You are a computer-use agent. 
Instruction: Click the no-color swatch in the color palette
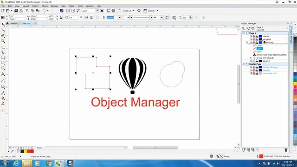tap(295, 35)
